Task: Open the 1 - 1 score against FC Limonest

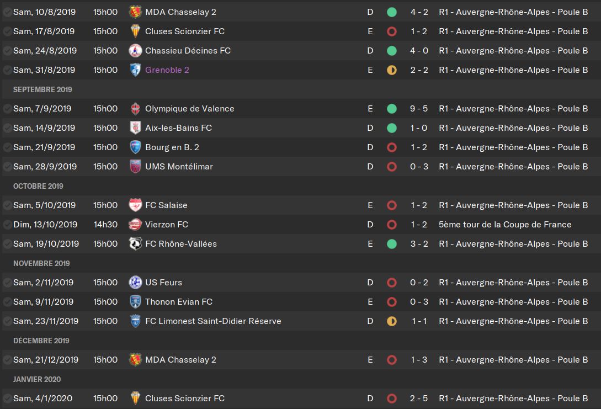Action: (x=419, y=321)
